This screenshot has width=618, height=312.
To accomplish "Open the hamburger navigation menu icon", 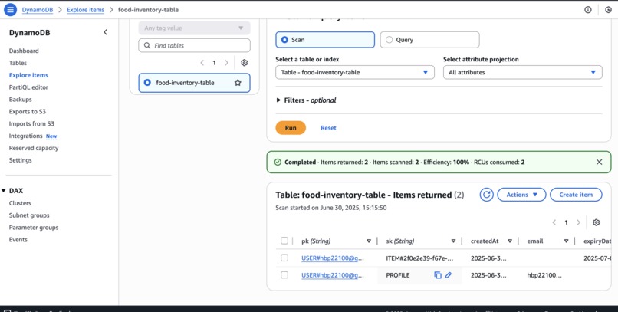I will tap(10, 9).
